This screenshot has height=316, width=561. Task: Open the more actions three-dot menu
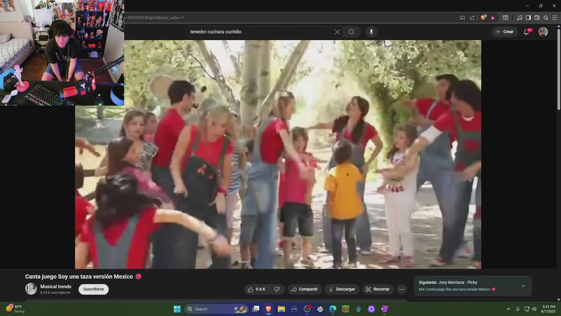click(x=401, y=289)
